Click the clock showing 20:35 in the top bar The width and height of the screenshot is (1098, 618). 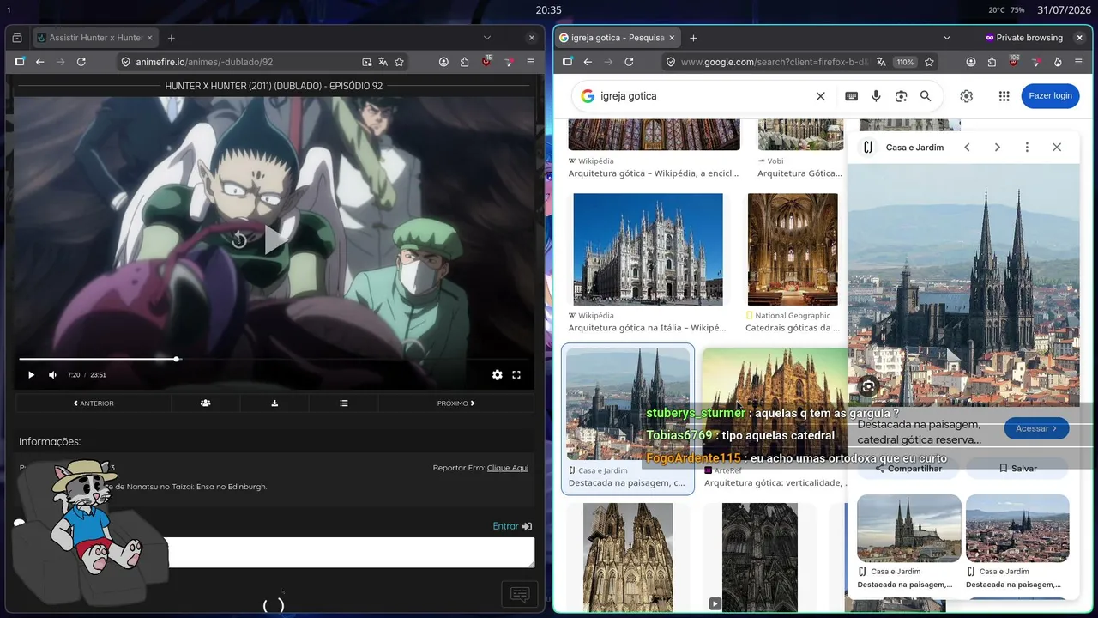point(548,10)
